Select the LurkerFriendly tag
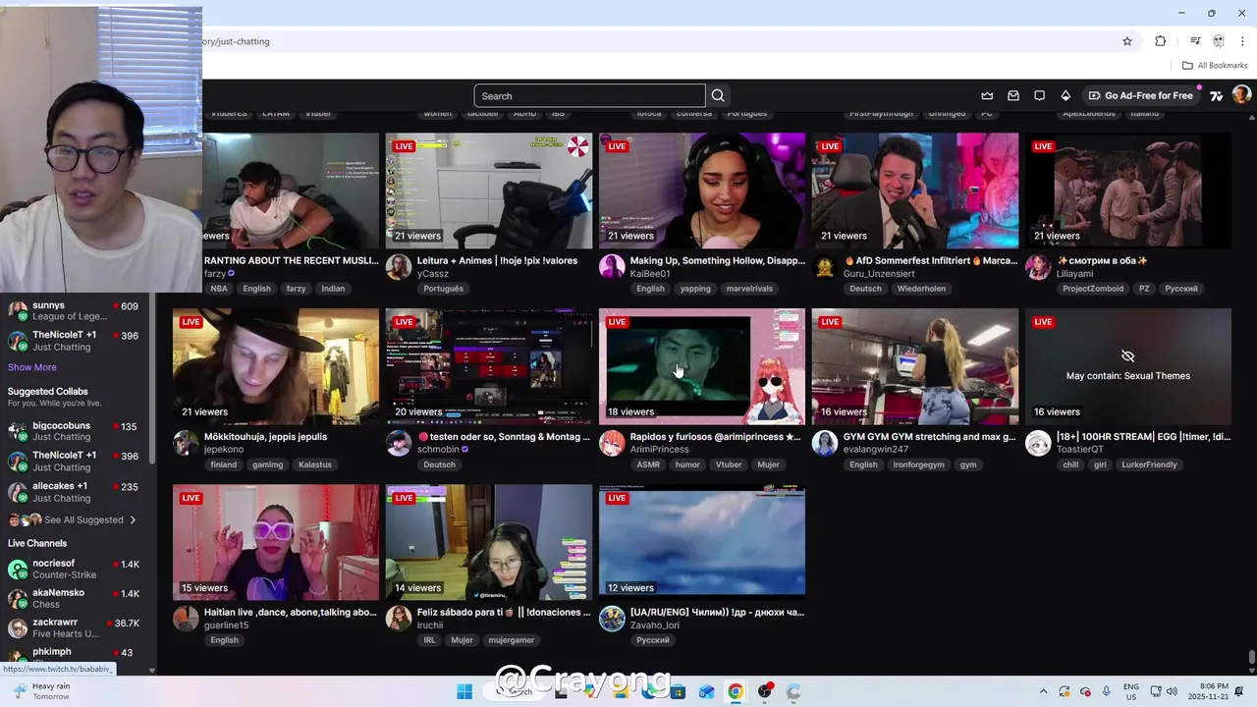This screenshot has height=707, width=1257. tap(1149, 464)
